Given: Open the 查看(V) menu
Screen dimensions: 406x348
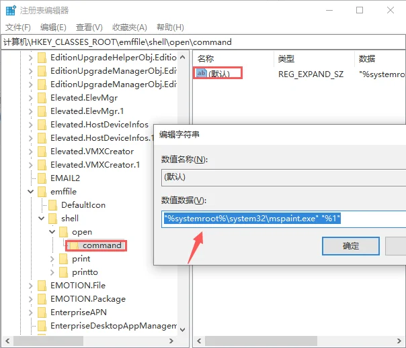Looking at the screenshot, I should [89, 27].
